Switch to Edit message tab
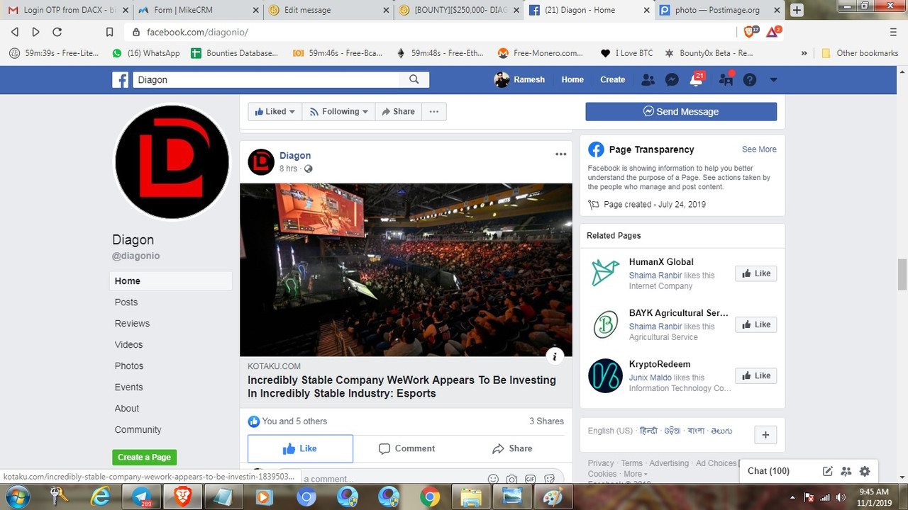908x510 pixels. click(x=327, y=10)
